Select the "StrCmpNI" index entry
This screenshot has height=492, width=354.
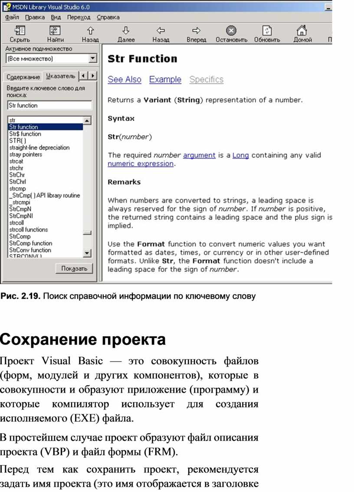tap(21, 216)
